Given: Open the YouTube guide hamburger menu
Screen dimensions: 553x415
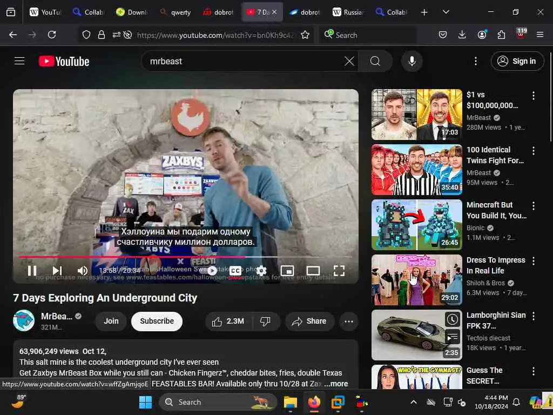Looking at the screenshot, I should 19,61.
